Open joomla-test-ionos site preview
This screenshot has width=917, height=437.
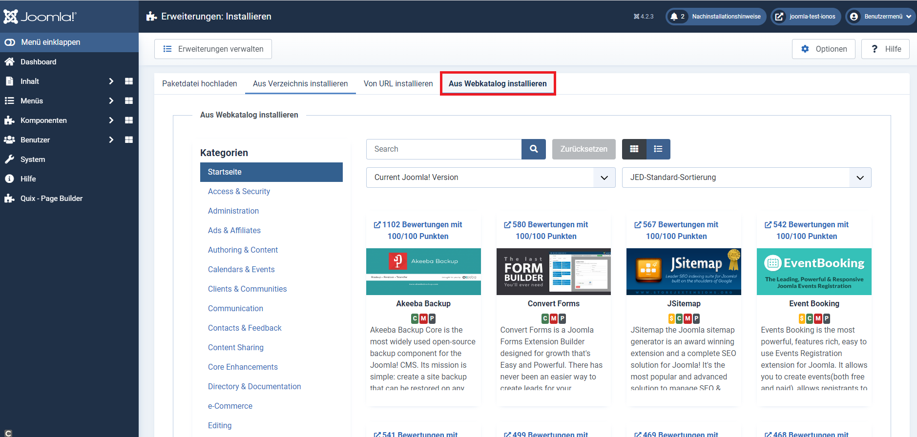(806, 17)
